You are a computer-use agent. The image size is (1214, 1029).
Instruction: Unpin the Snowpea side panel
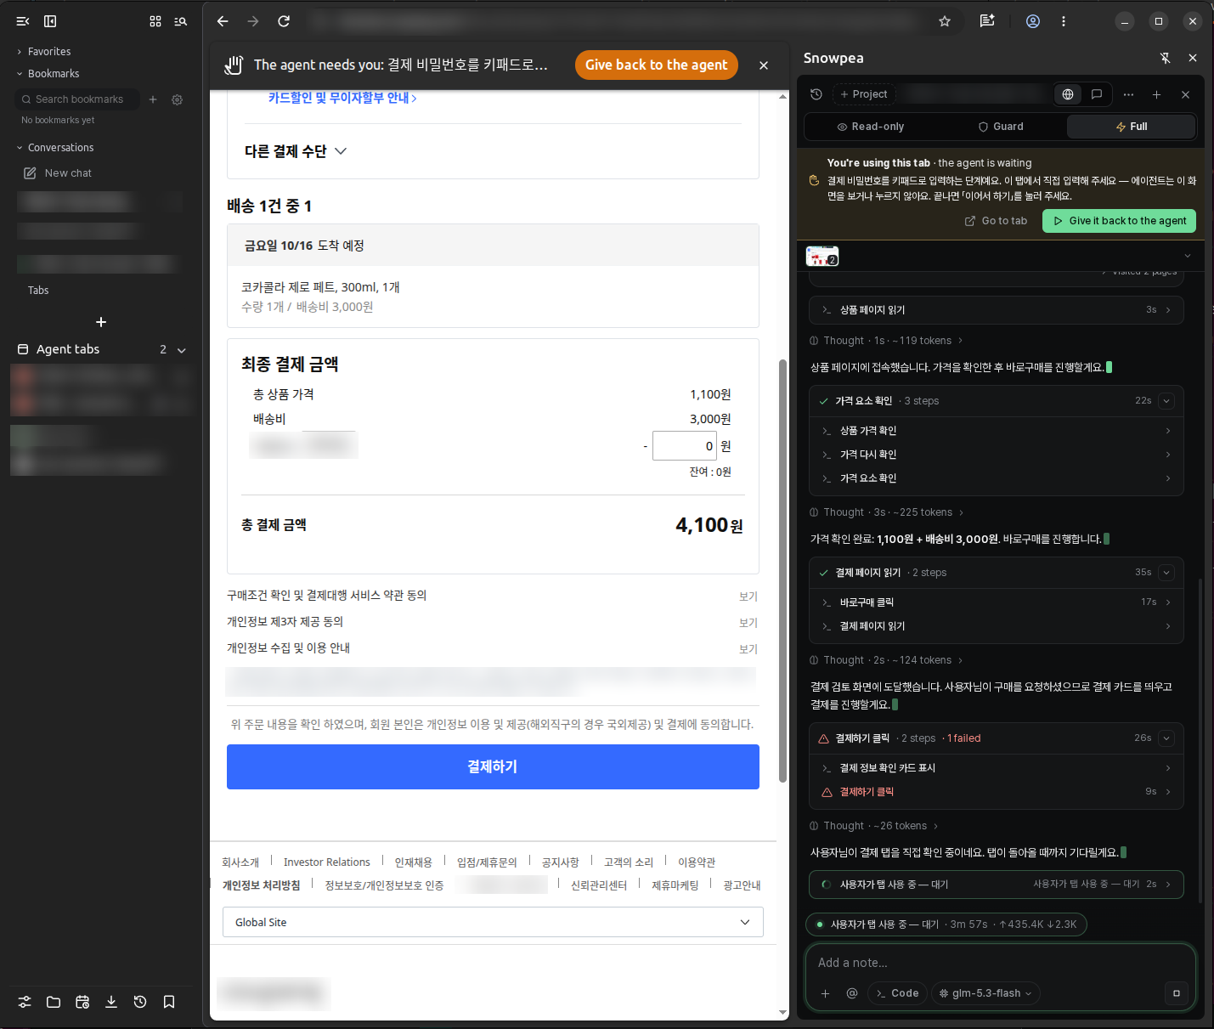coord(1166,58)
